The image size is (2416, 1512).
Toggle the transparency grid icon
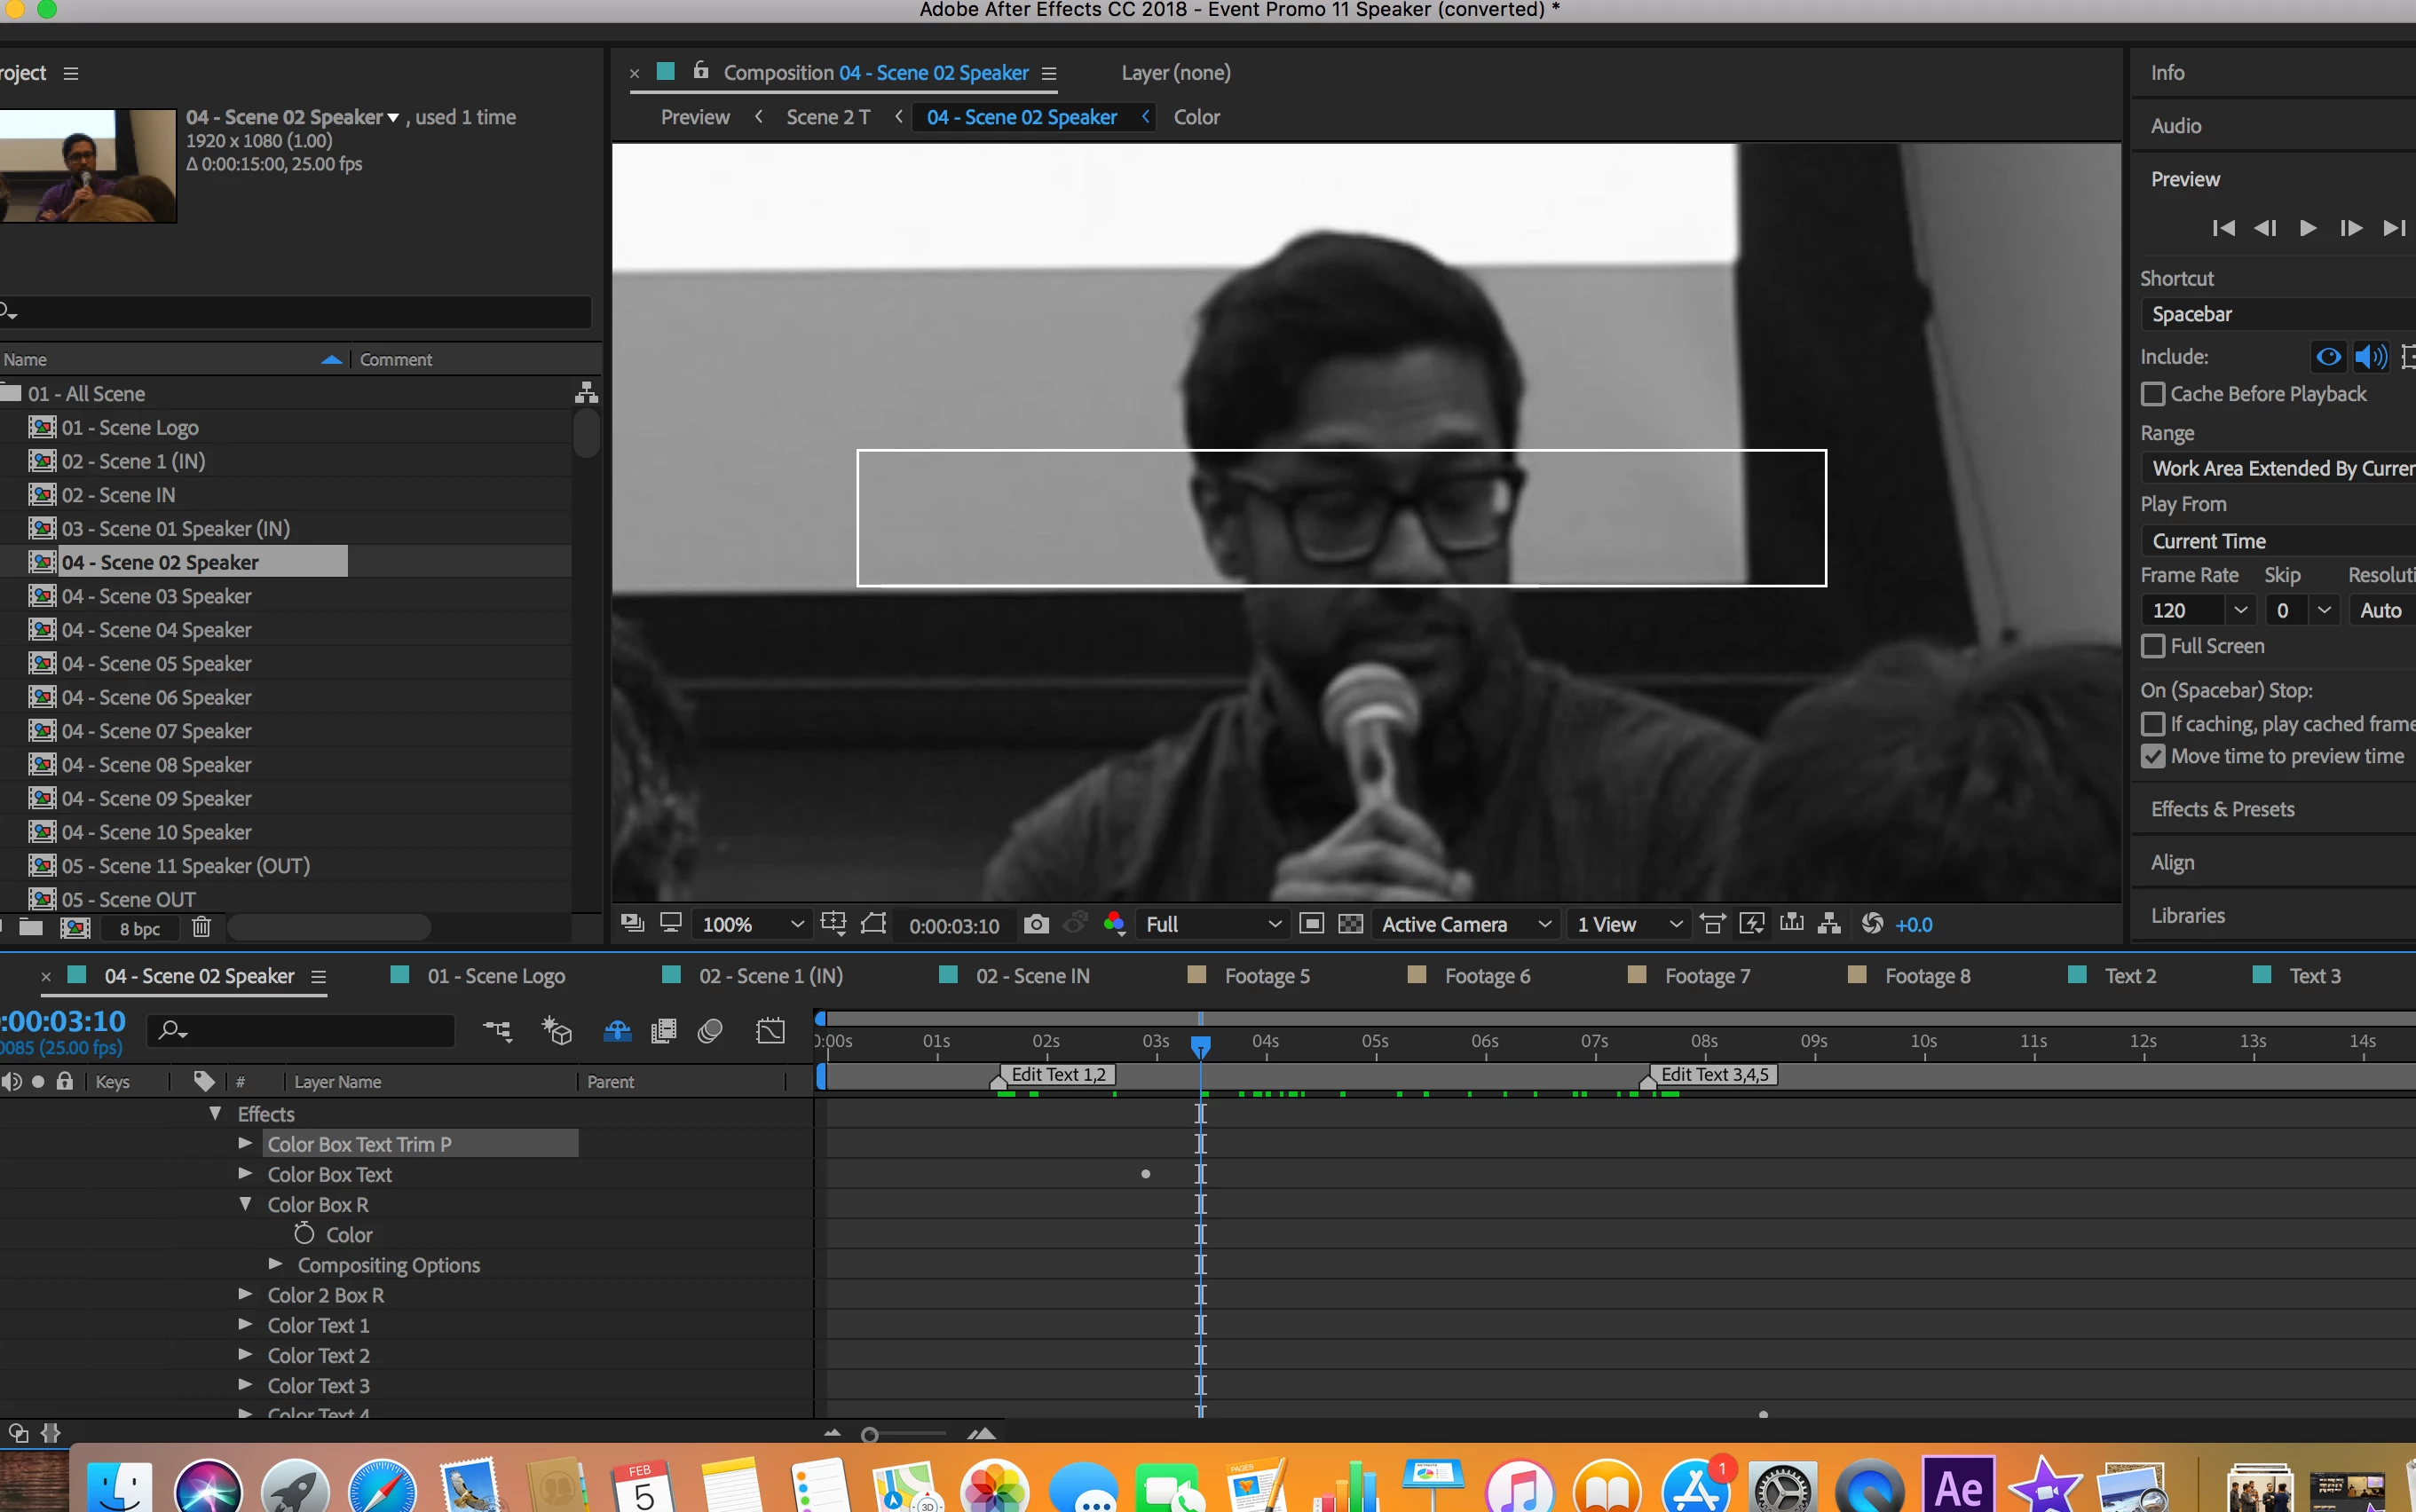(1350, 924)
